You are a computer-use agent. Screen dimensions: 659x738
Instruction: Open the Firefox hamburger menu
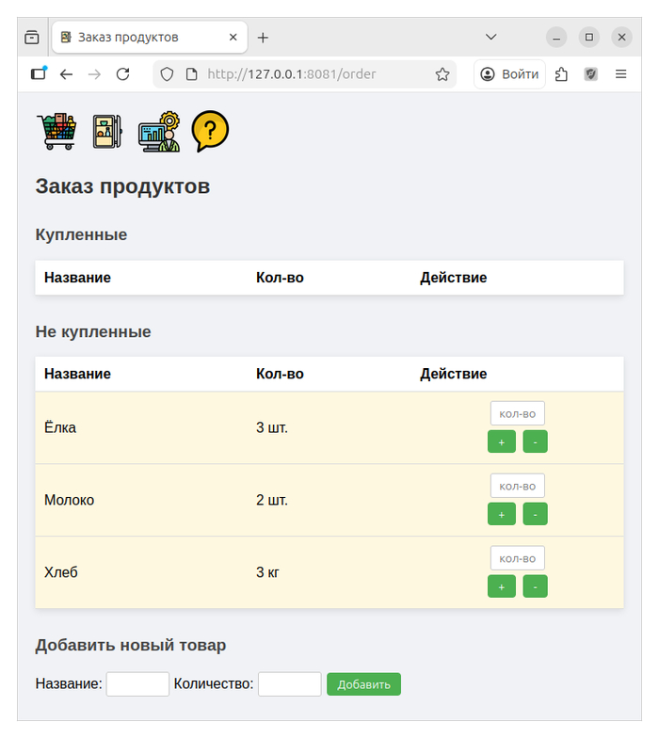(x=621, y=74)
